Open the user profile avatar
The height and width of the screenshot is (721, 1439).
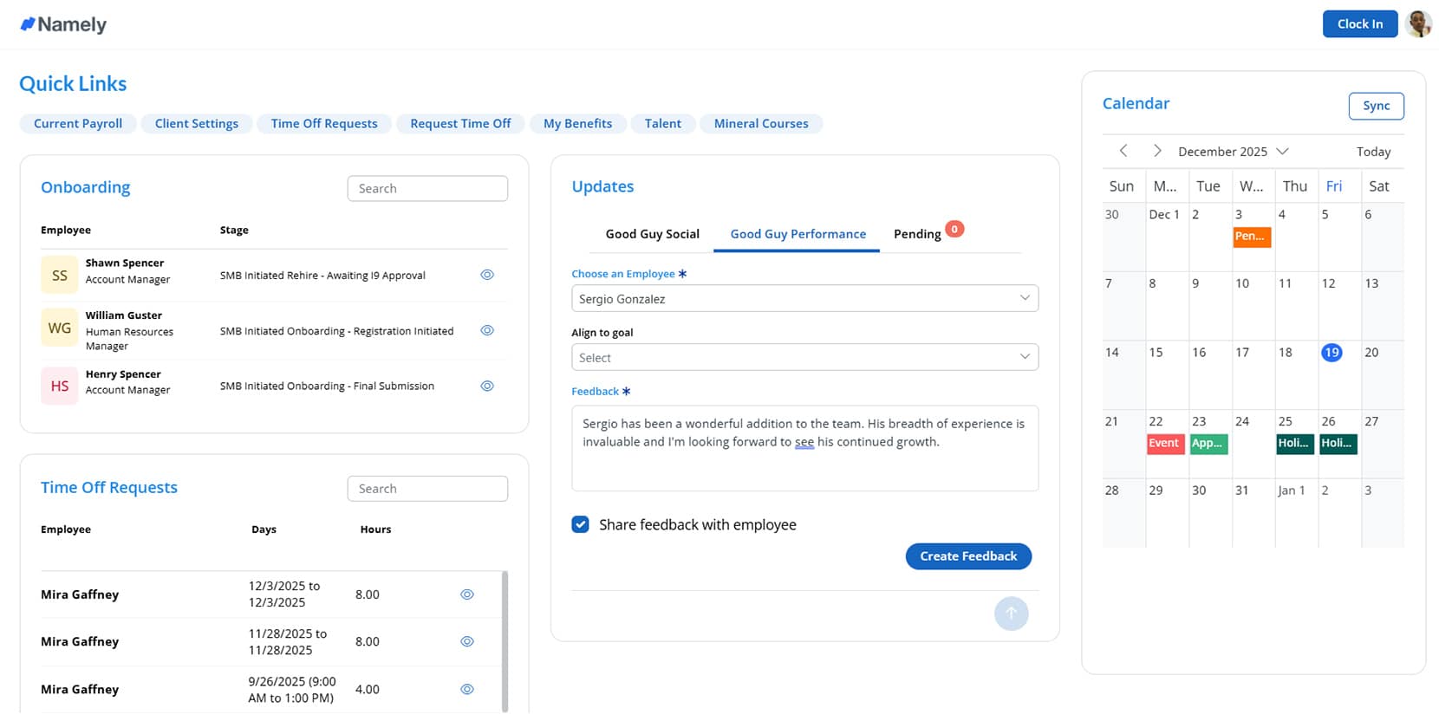(x=1418, y=24)
